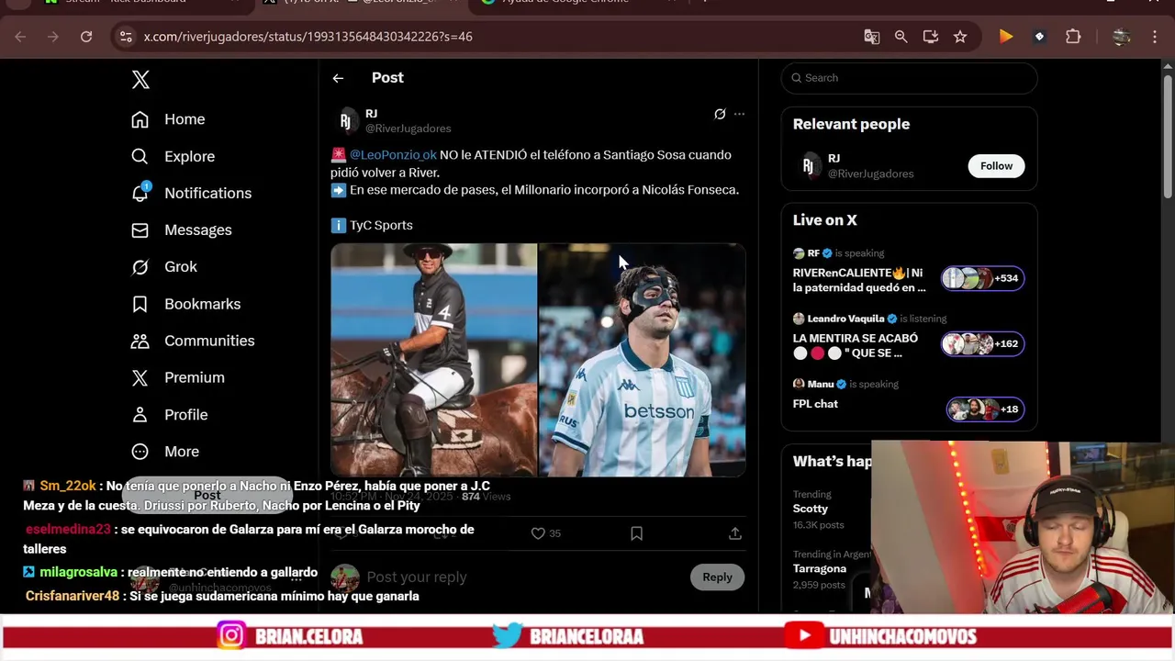Screen dimensions: 1175x661
Task: Open Chrome three-dot menu
Action: coord(1155,37)
